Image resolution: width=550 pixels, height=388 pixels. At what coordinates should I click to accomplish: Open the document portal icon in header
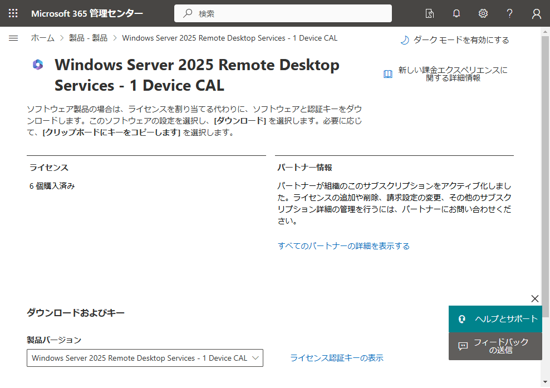pos(429,13)
